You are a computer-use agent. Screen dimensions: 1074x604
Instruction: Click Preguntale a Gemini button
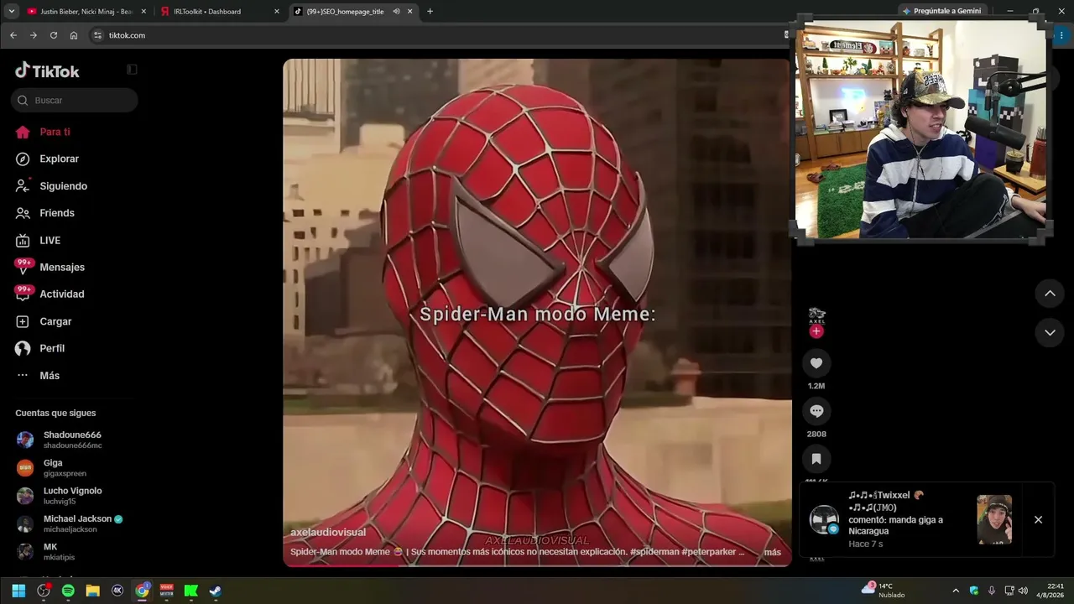pyautogui.click(x=941, y=11)
